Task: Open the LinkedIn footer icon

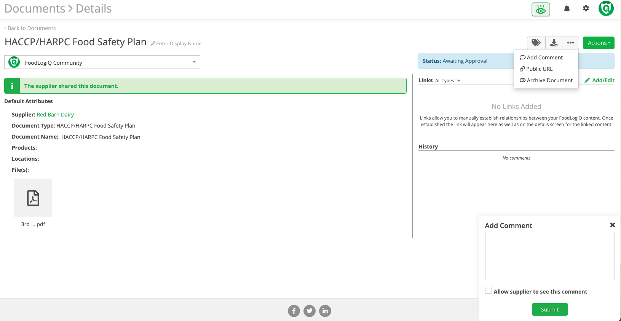Action: tap(325, 311)
